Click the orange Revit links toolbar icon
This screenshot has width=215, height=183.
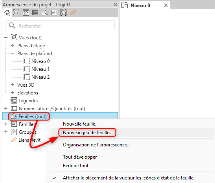point(73,13)
